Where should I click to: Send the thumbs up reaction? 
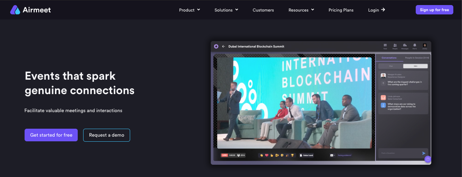coord(272,155)
